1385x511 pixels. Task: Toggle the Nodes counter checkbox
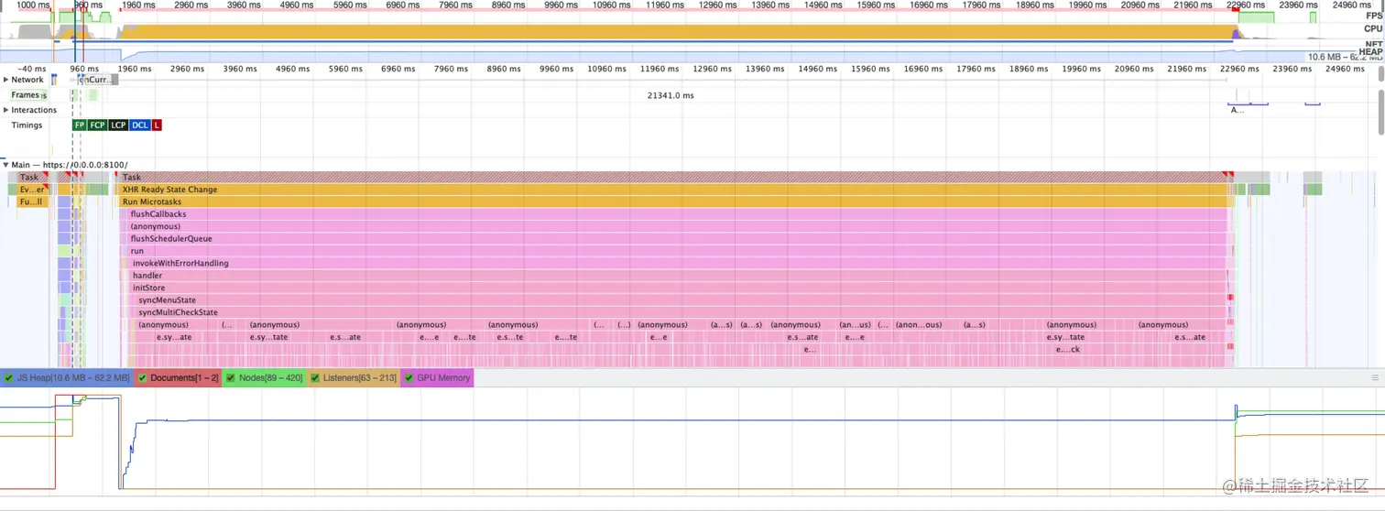point(231,378)
